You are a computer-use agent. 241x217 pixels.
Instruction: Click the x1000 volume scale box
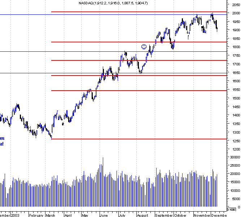pos(231,209)
